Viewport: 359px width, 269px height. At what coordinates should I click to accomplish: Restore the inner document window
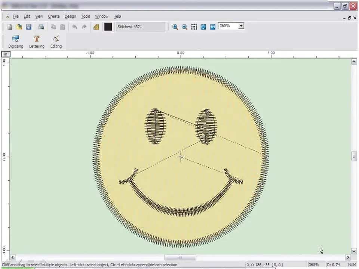[x=349, y=18]
